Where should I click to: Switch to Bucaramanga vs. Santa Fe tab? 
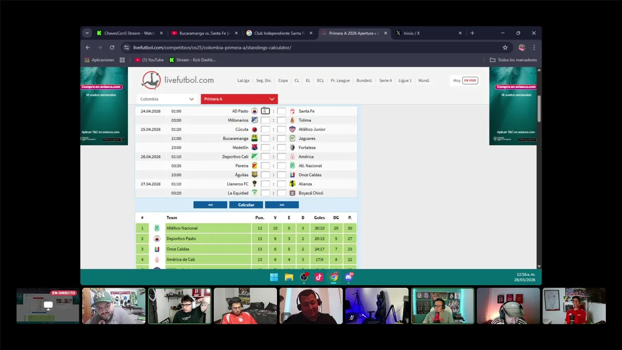[205, 33]
